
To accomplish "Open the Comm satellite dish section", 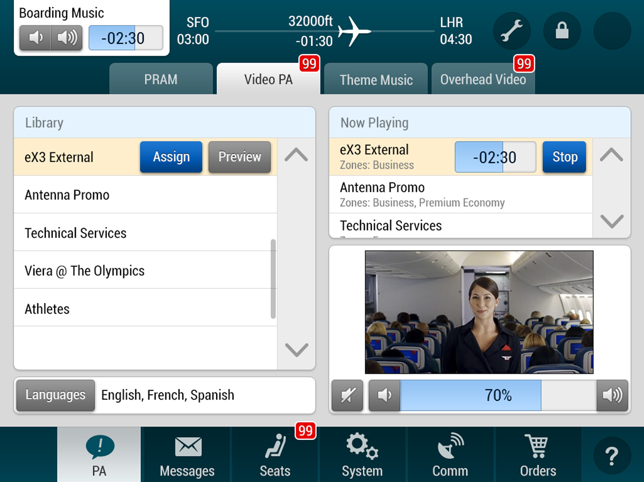I will [x=450, y=455].
